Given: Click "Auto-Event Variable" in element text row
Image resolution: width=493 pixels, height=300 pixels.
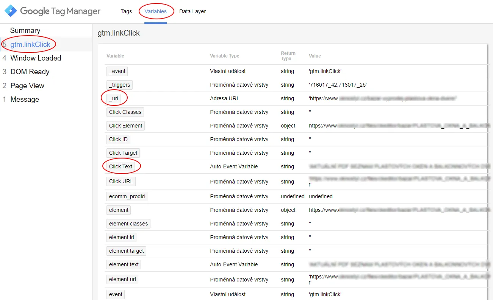Looking at the screenshot, I should tap(234, 264).
